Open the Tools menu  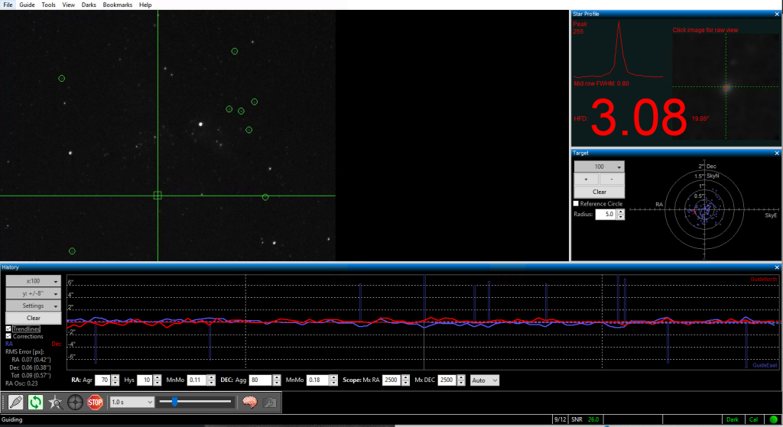[48, 5]
